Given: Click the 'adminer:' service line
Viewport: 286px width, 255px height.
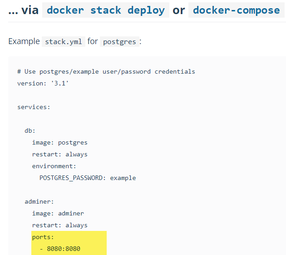Looking at the screenshot, I should (x=39, y=201).
